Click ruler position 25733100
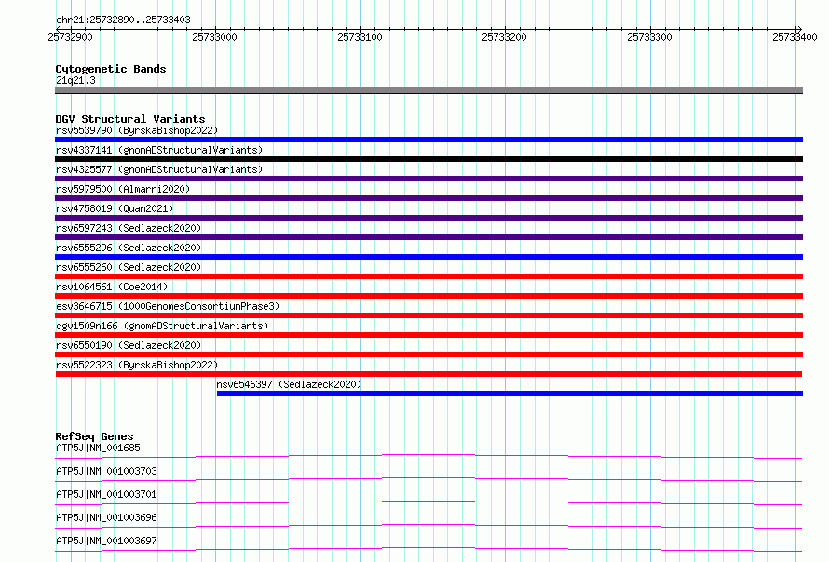829x562 pixels. point(360,37)
